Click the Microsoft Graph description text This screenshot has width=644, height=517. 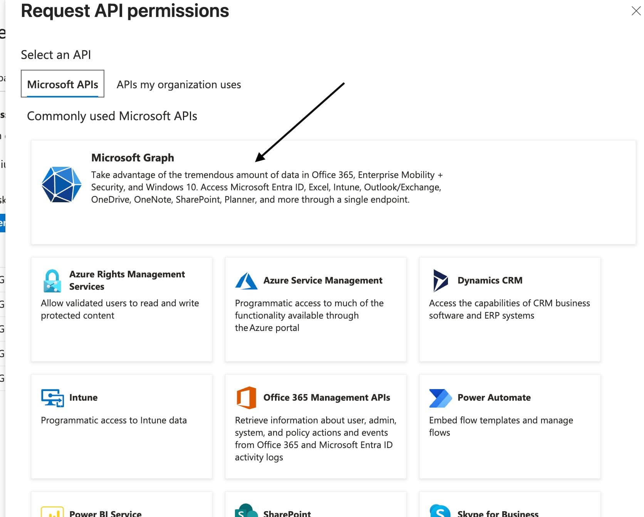pyautogui.click(x=267, y=187)
